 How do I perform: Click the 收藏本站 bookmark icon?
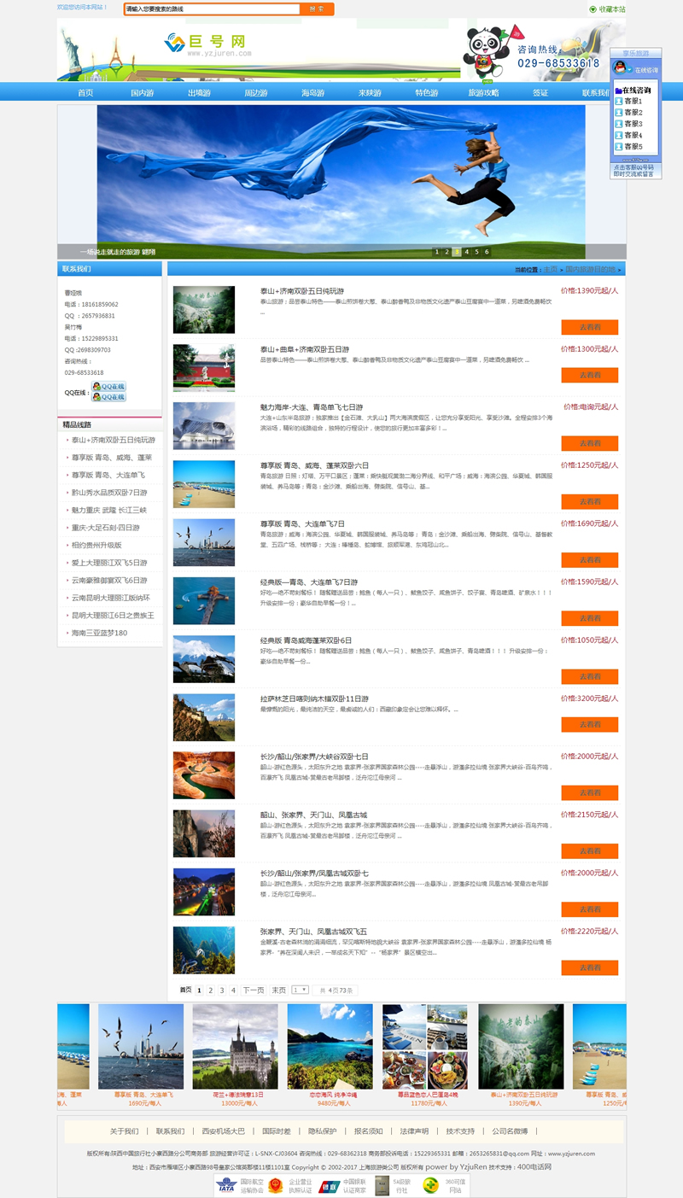tap(593, 9)
